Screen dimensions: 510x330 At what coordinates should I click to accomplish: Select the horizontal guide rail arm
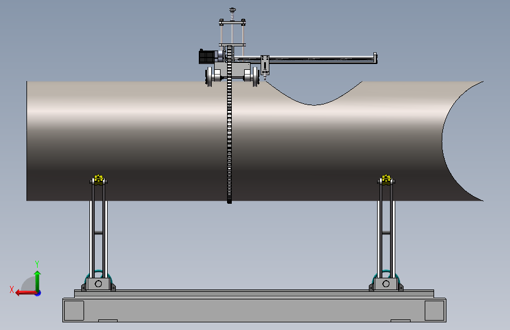(x=306, y=59)
